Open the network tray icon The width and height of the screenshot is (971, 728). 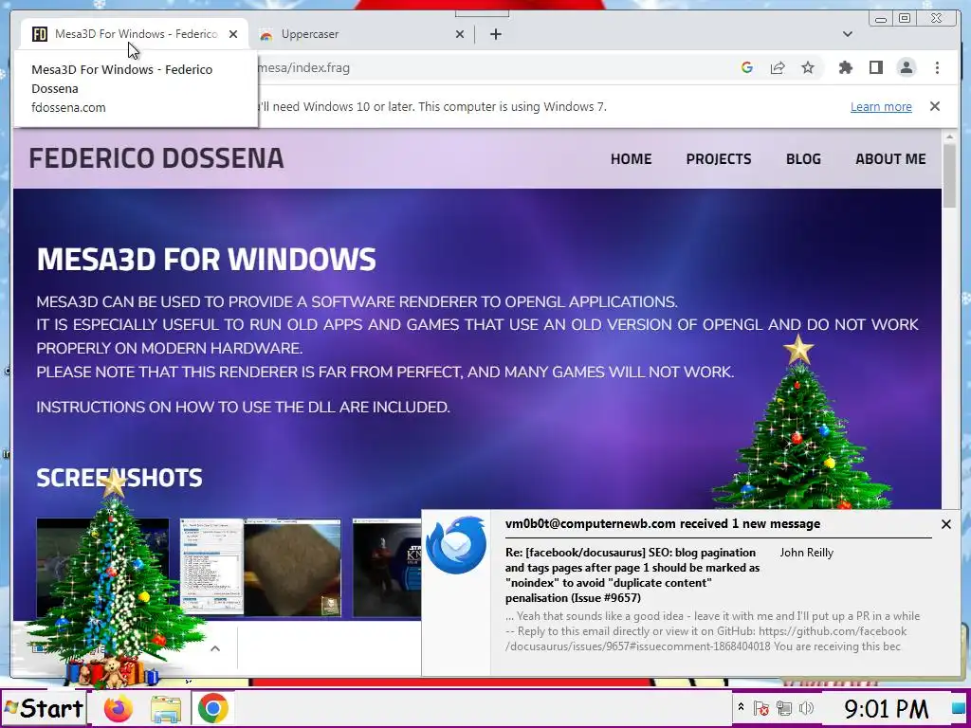pos(783,708)
